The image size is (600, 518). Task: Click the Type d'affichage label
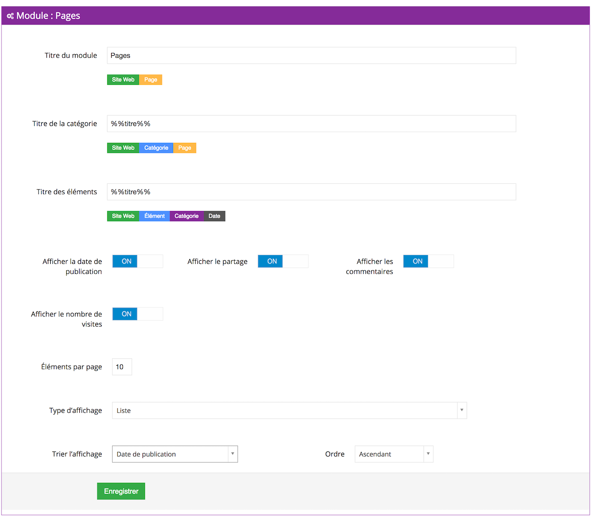coord(75,410)
